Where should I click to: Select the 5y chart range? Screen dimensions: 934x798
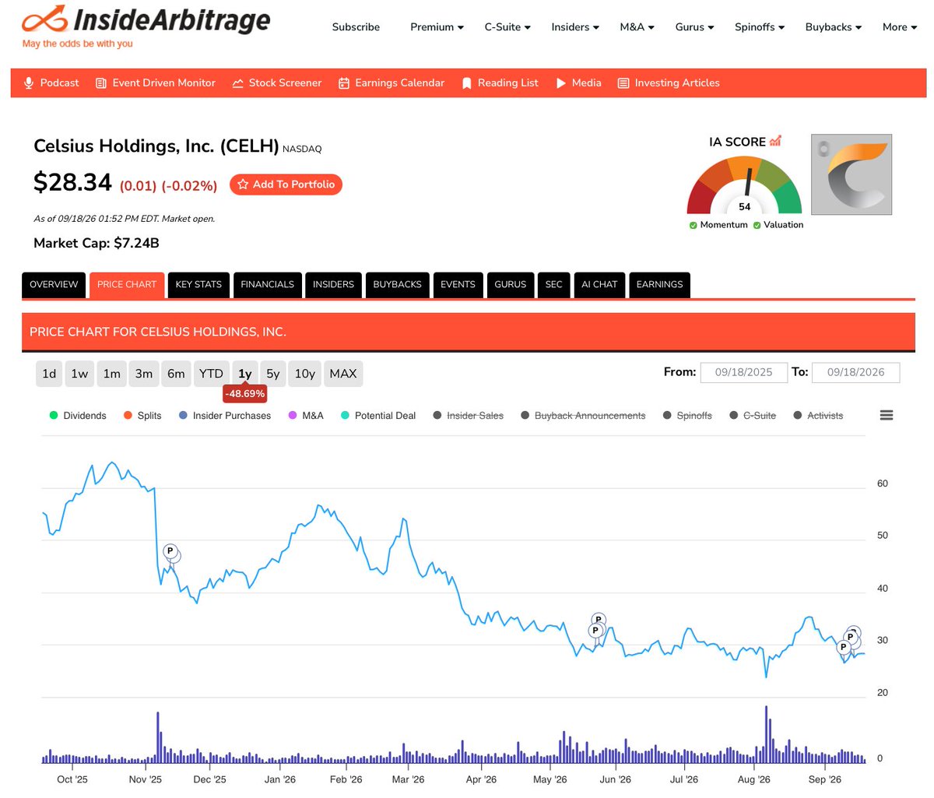pos(273,374)
